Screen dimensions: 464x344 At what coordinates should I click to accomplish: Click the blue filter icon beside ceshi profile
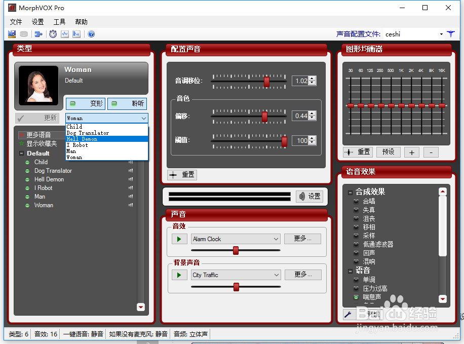[x=451, y=34]
